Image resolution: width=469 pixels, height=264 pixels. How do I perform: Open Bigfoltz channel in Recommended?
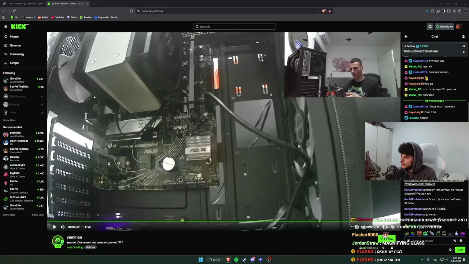[23, 175]
